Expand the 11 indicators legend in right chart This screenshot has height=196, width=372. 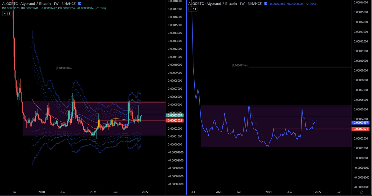[x=193, y=9]
